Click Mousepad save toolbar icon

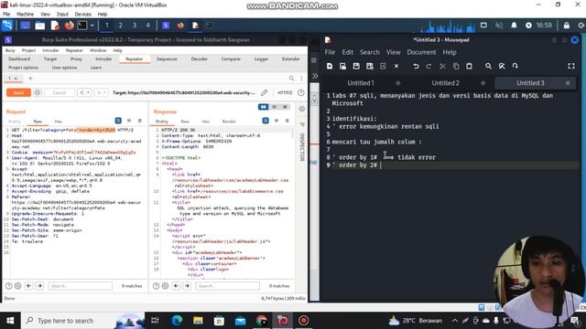[x=356, y=66]
